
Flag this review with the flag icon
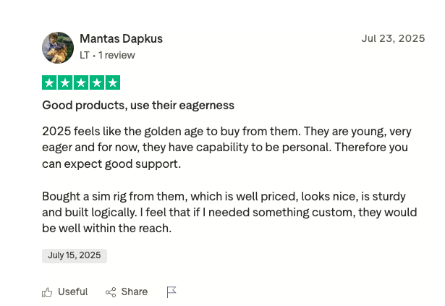tap(171, 292)
